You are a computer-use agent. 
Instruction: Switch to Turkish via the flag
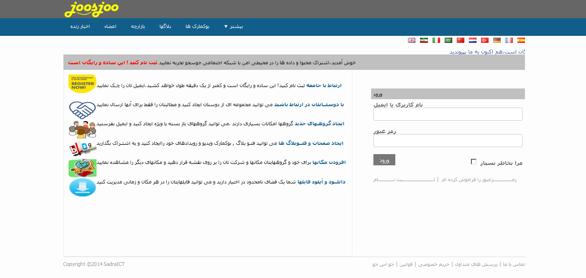pos(485,41)
